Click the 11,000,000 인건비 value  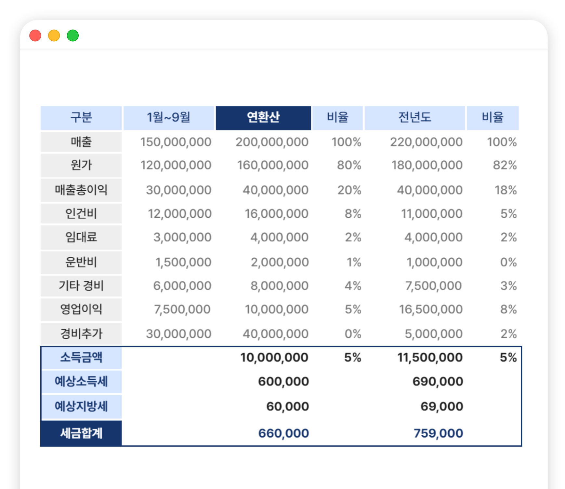pyautogui.click(x=432, y=214)
